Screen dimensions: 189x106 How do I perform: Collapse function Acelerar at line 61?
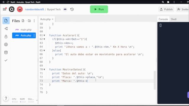(x=44, y=35)
